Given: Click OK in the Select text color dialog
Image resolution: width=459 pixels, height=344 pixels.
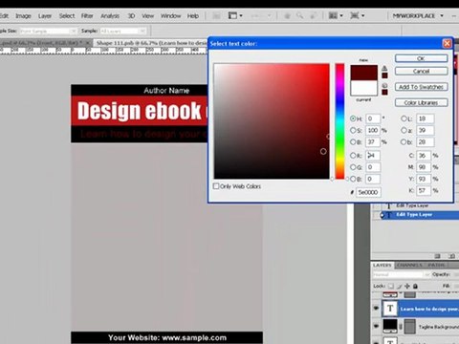Looking at the screenshot, I should (421, 58).
